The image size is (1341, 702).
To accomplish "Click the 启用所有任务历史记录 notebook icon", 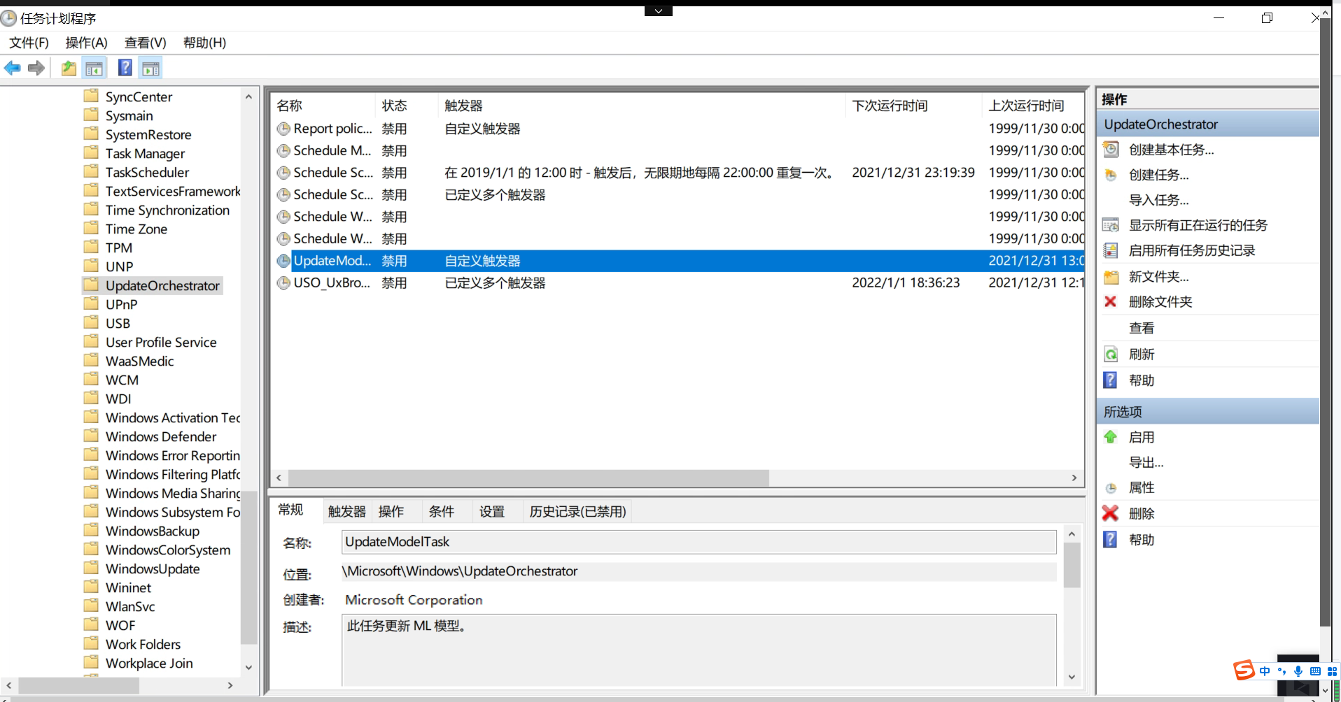I will (1111, 250).
